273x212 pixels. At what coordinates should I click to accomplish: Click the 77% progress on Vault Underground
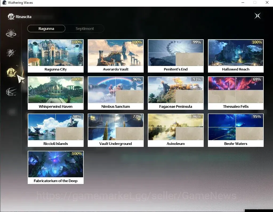coord(137,116)
